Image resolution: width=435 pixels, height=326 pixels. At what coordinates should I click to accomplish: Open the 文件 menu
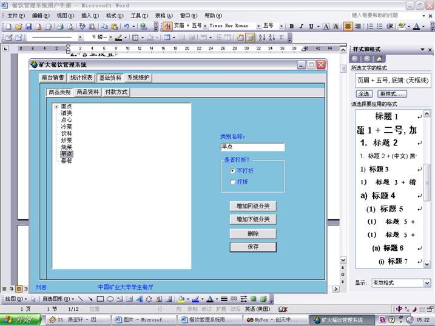click(16, 16)
